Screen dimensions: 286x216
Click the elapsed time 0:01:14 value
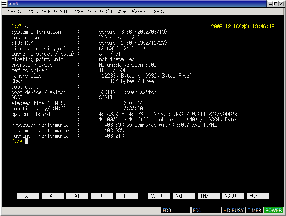[x=133, y=103]
